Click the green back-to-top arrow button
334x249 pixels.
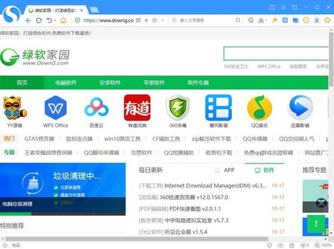(x=316, y=224)
